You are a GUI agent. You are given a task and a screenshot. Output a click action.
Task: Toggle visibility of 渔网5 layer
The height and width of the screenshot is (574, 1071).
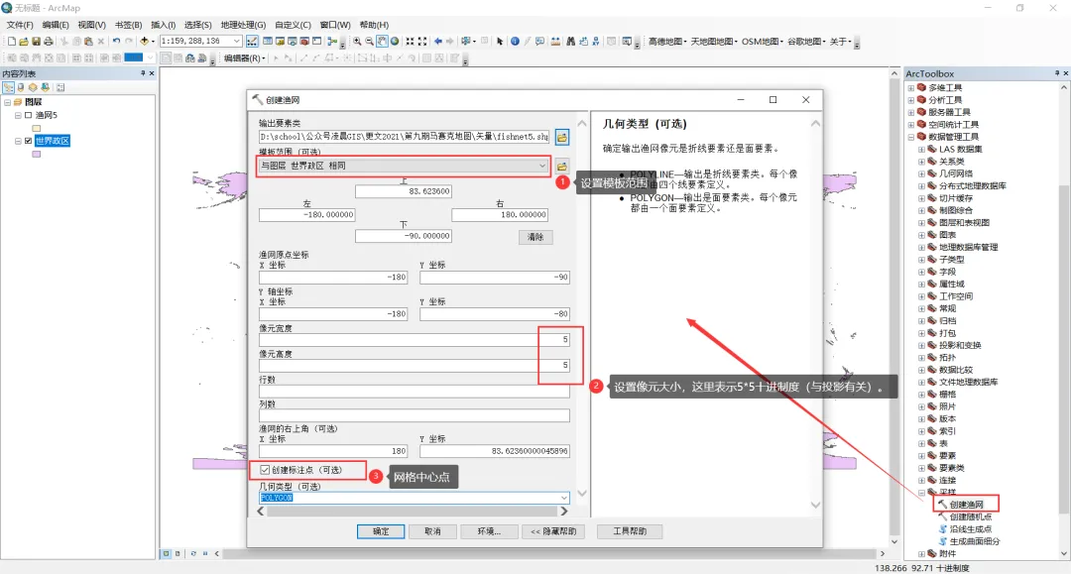click(x=28, y=115)
